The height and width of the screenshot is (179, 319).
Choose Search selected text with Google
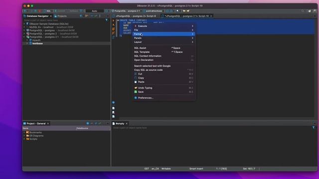point(164,66)
